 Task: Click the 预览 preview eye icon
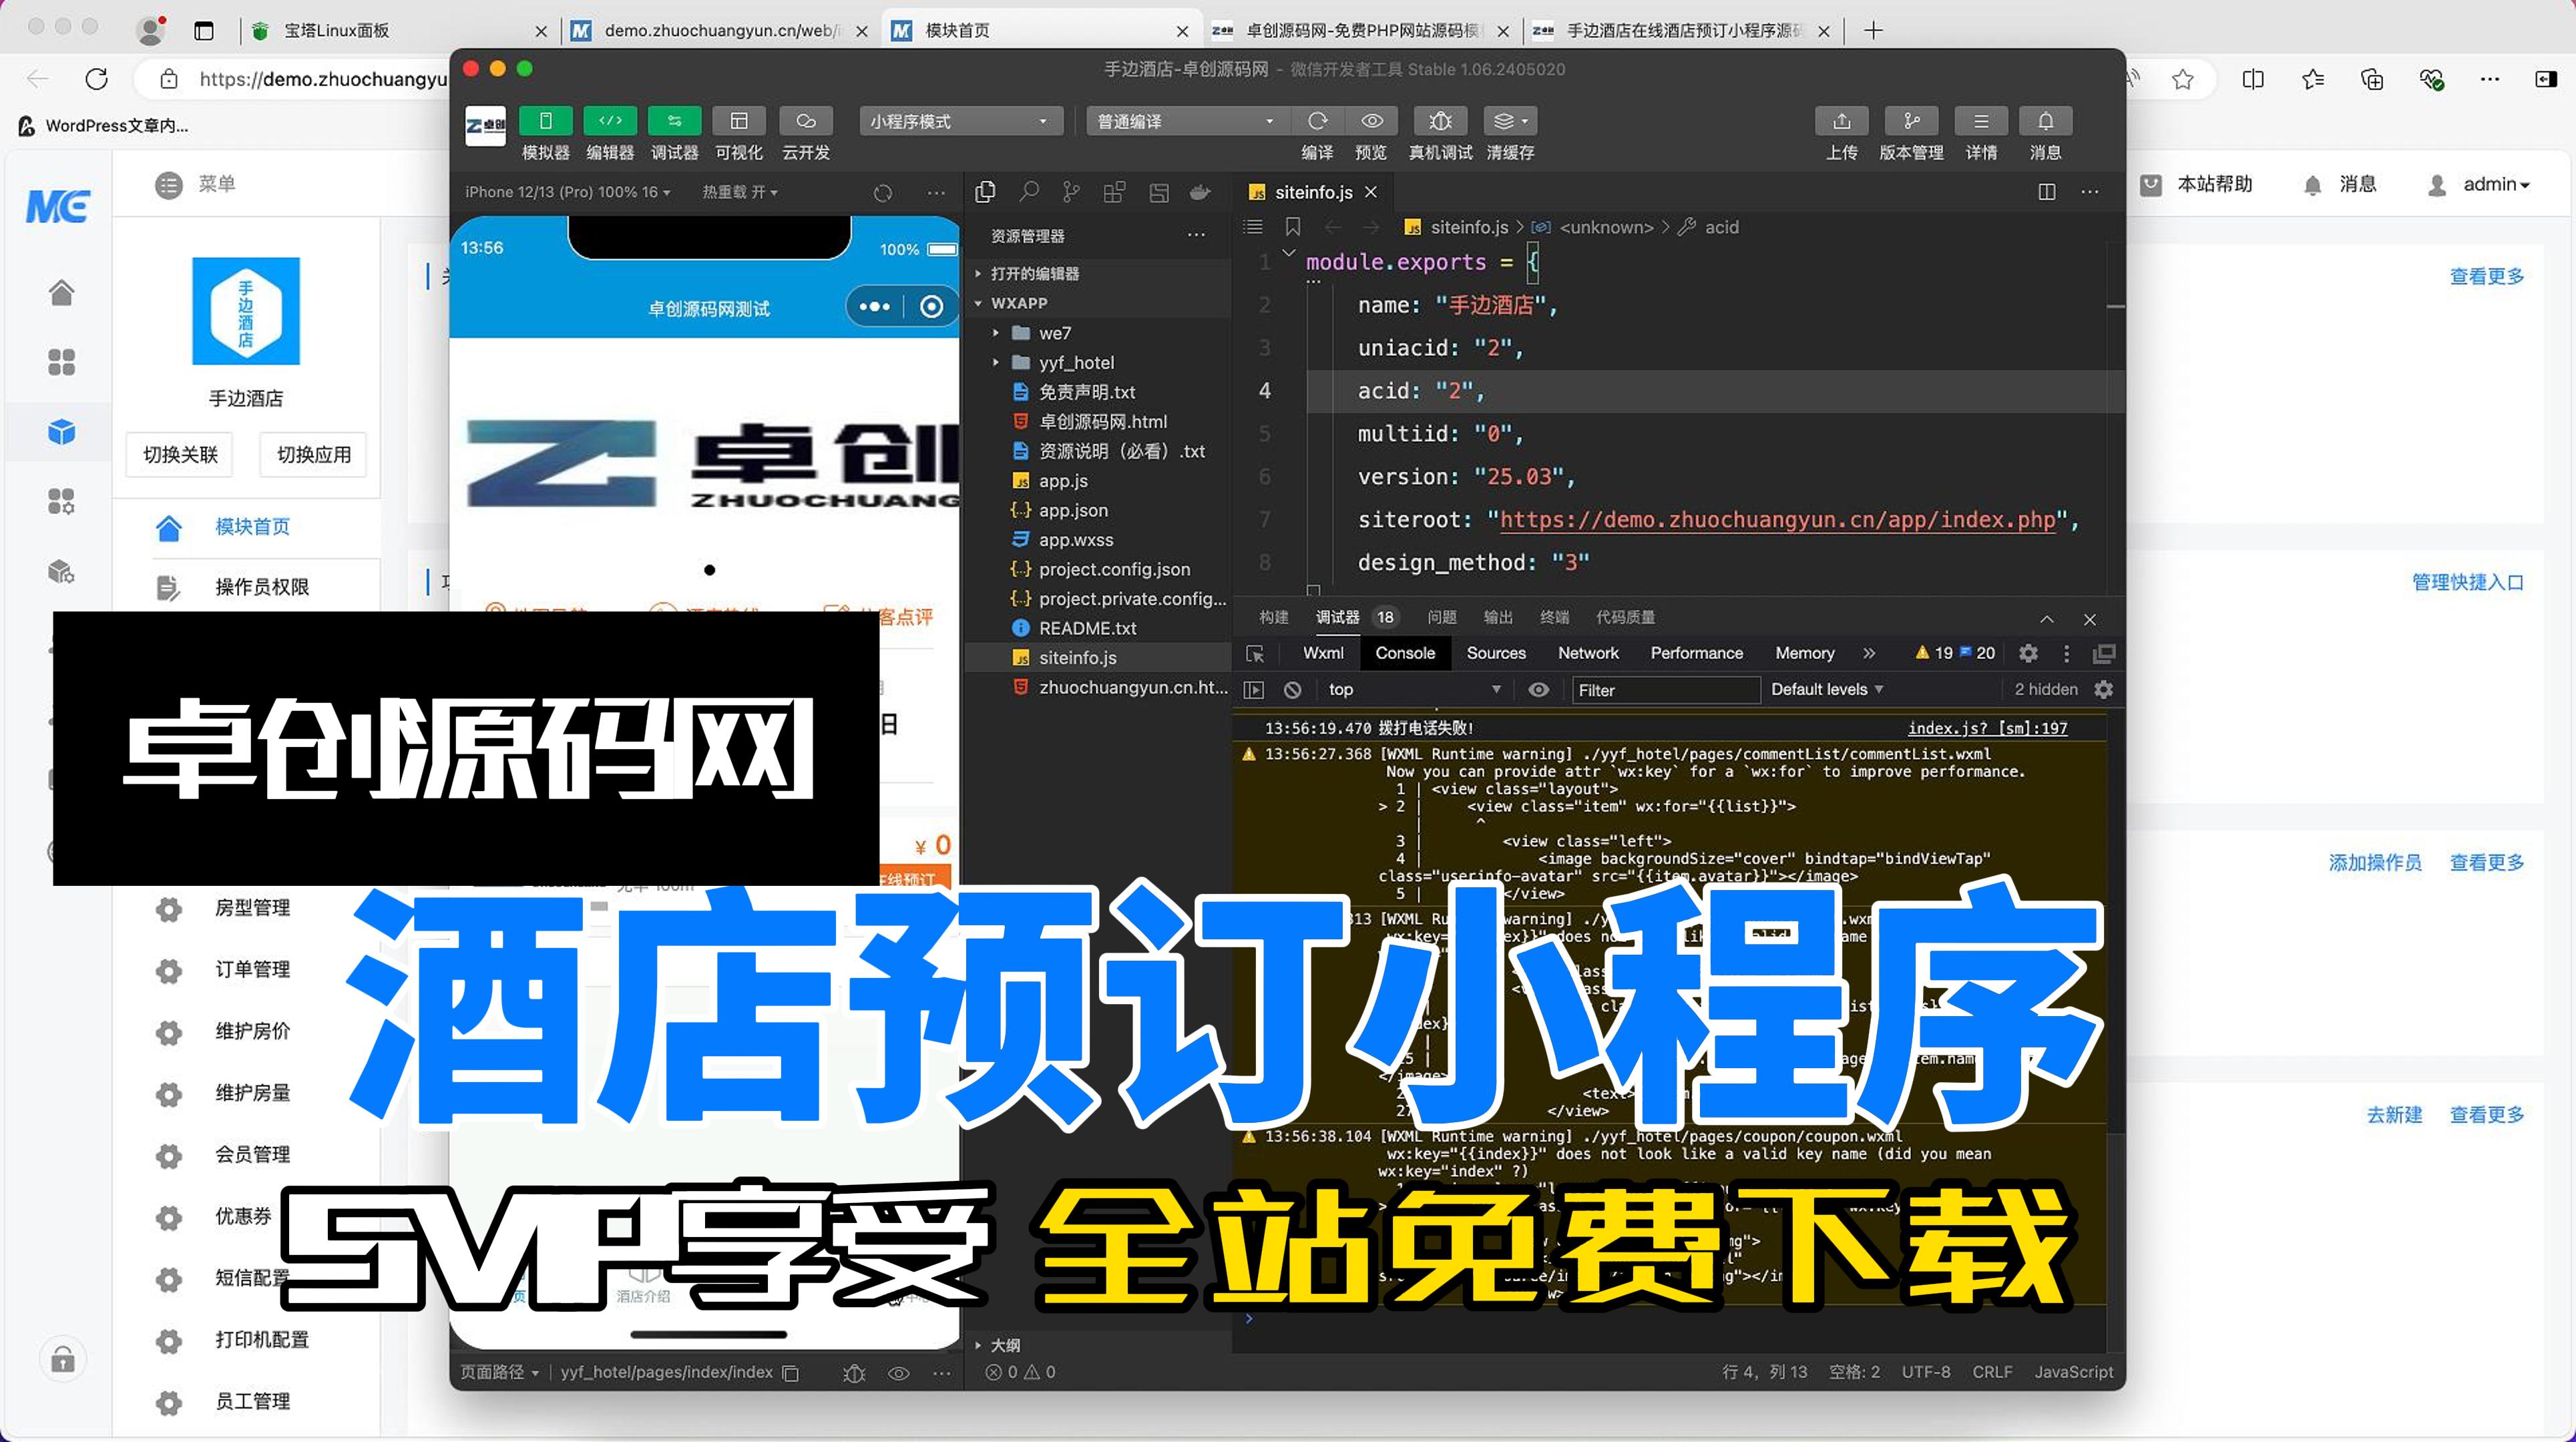point(1371,121)
